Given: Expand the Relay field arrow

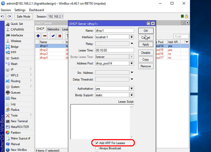Looking at the screenshot, I should [132, 43].
